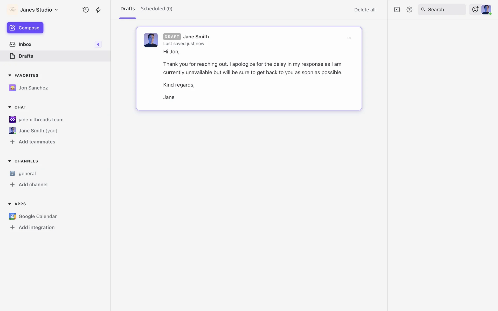Toggle the right sidebar panel icon
The width and height of the screenshot is (498, 311).
[x=397, y=10]
